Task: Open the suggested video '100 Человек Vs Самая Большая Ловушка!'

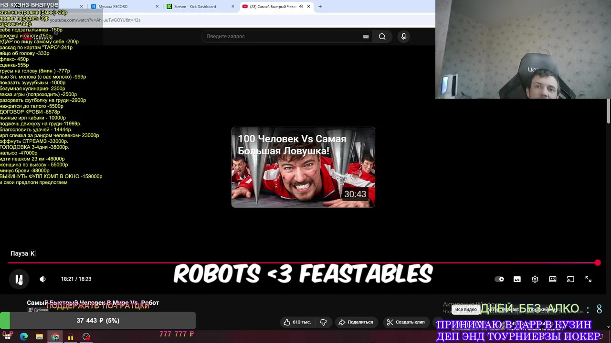Action: coord(303,167)
